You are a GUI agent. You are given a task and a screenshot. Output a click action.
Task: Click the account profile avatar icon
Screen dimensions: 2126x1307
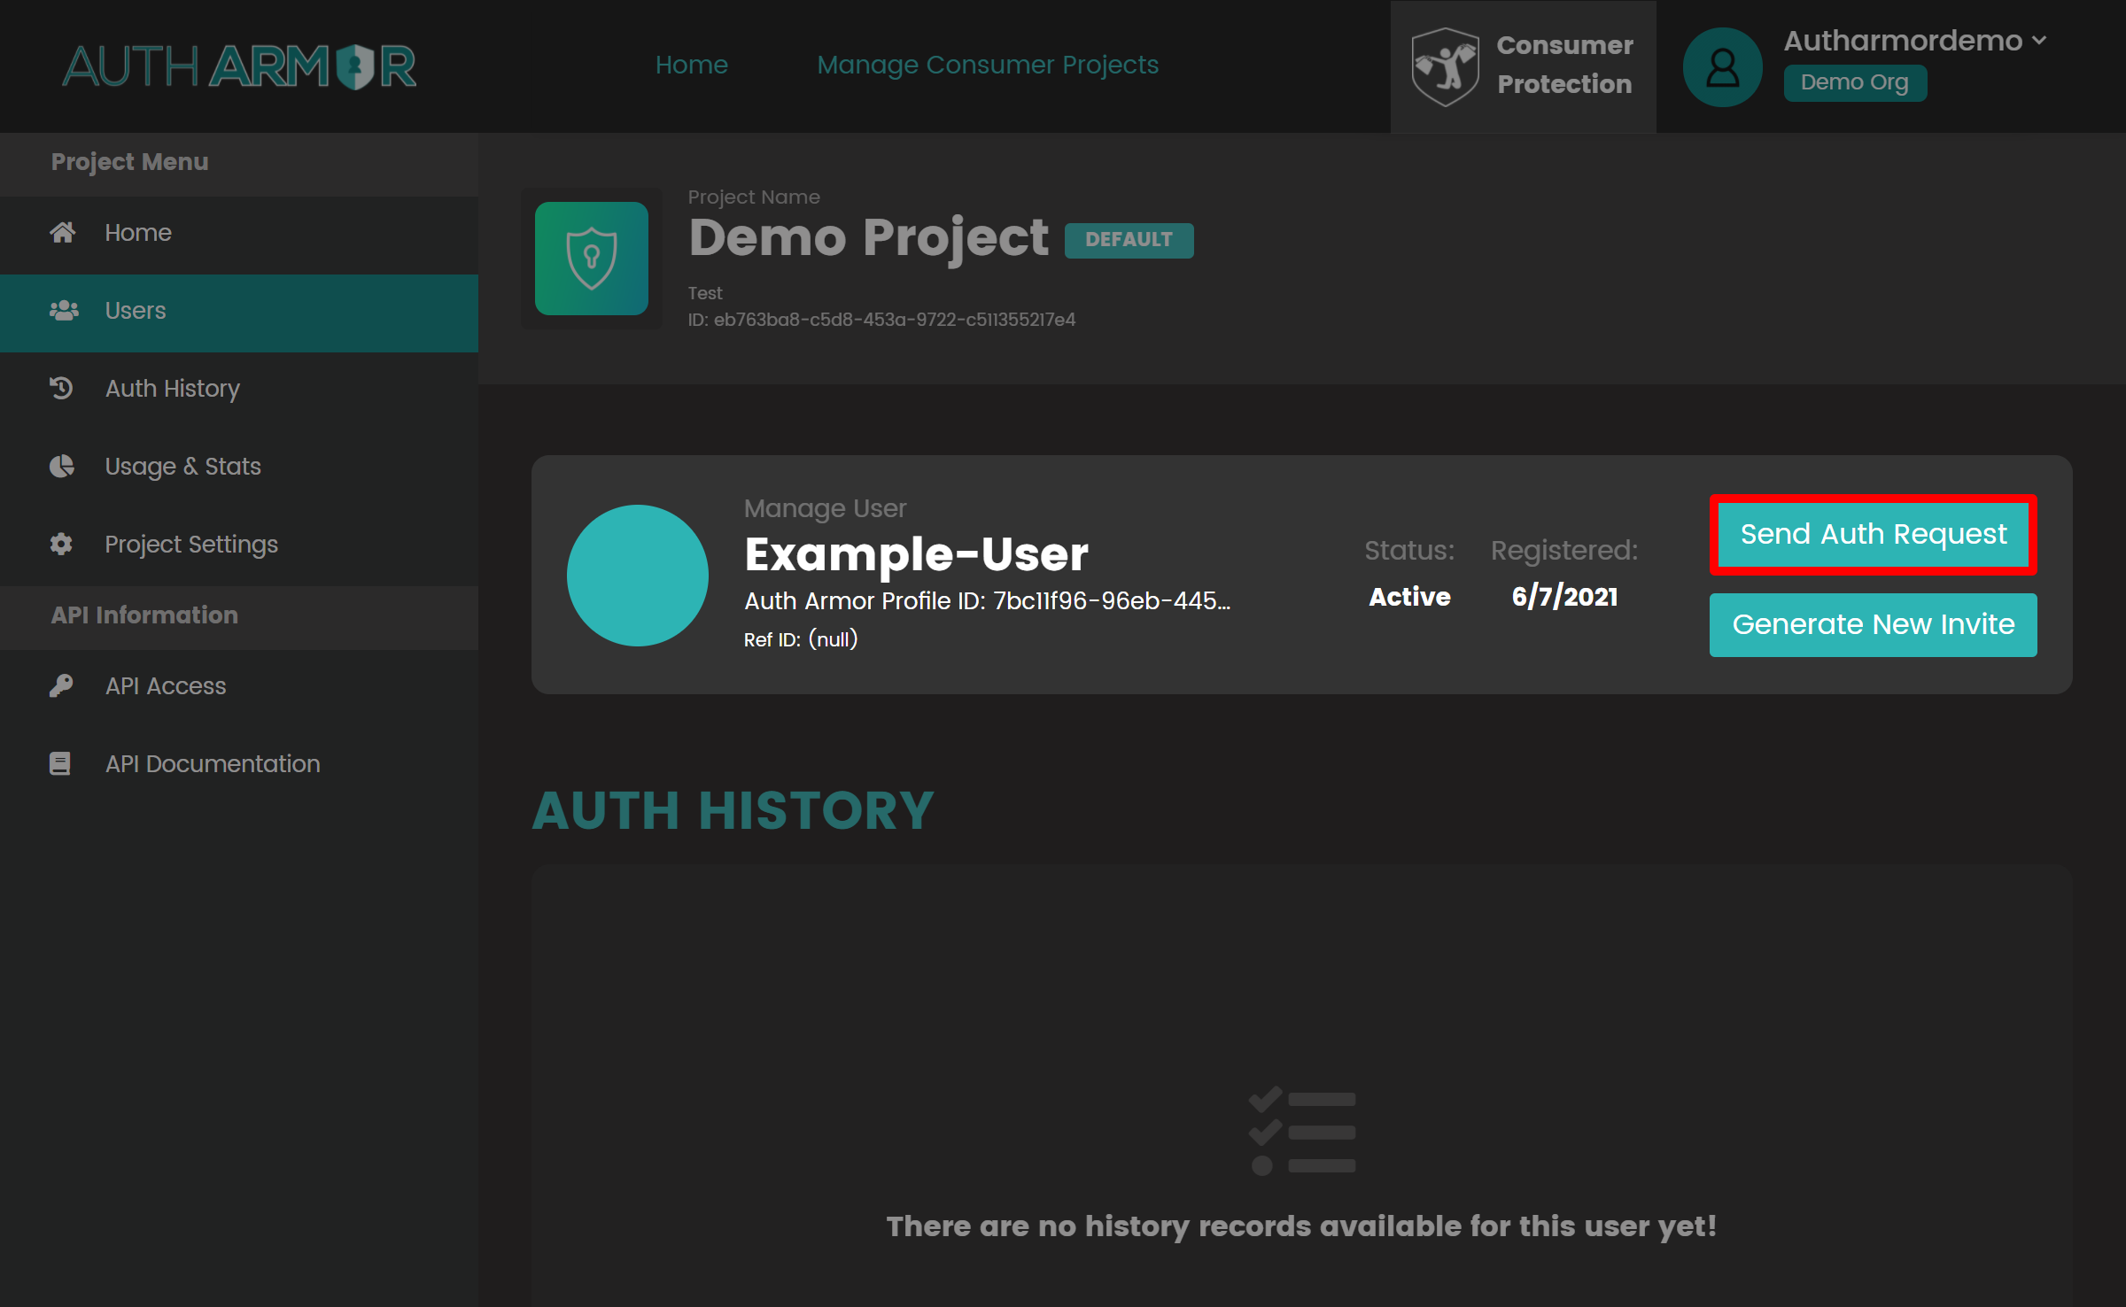[x=1722, y=67]
